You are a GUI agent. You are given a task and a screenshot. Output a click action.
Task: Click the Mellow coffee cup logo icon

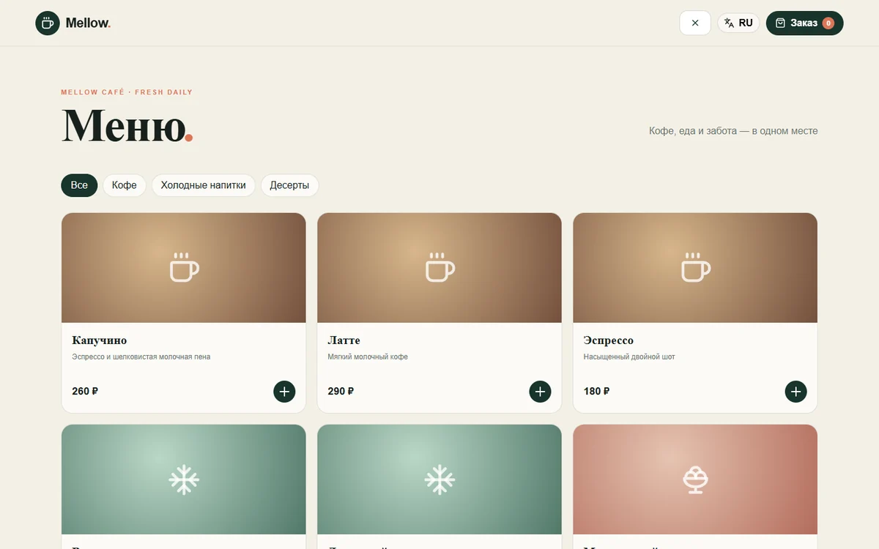pos(48,23)
